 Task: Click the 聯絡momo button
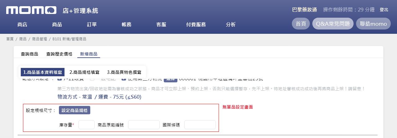[373, 24]
